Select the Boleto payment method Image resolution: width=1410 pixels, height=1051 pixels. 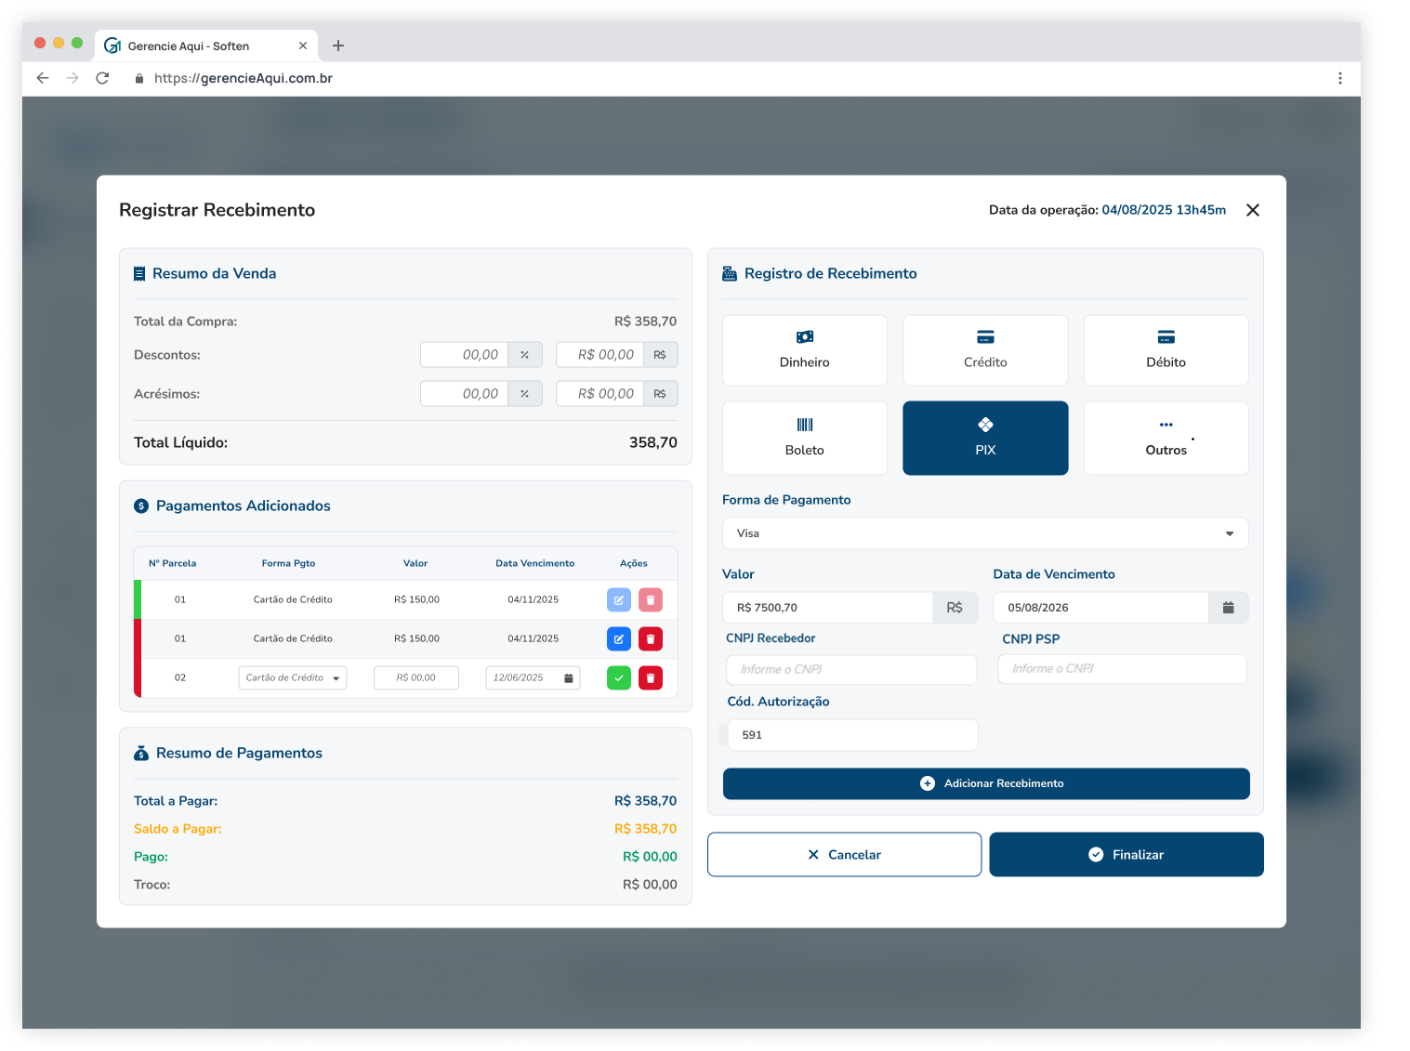tap(804, 438)
